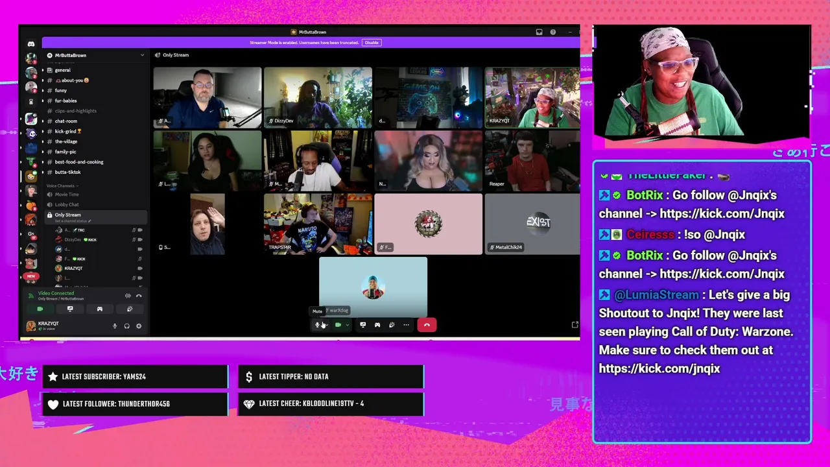
Task: Focus DizzyDev's video tile
Action: (318, 97)
